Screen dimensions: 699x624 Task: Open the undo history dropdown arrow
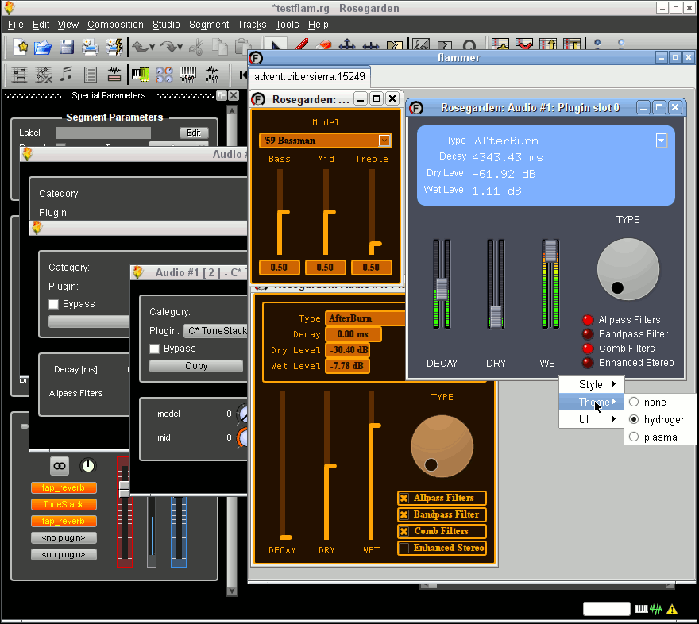coord(152,47)
